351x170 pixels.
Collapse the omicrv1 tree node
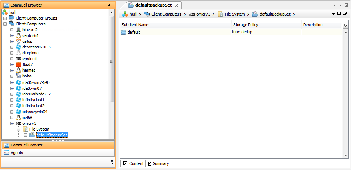pyautogui.click(x=12, y=123)
